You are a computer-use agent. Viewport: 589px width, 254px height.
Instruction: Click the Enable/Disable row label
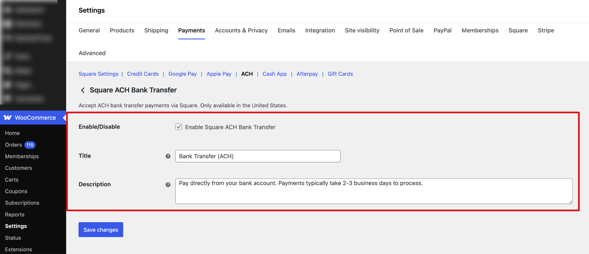[x=99, y=127]
